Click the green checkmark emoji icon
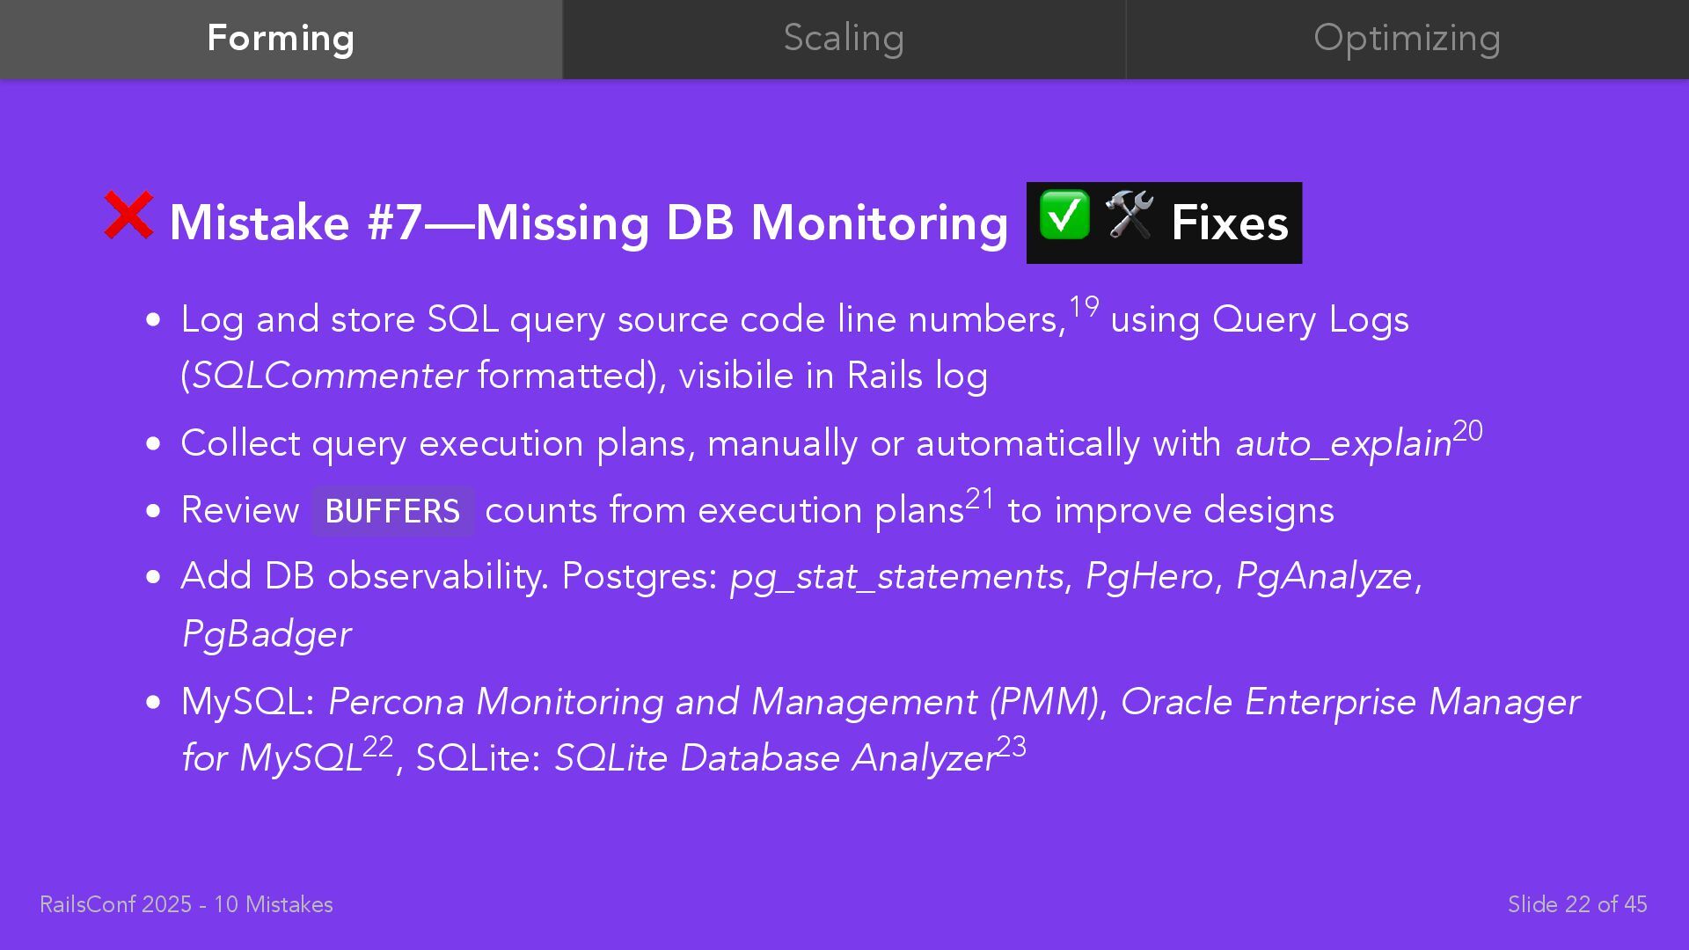The image size is (1689, 950). (1064, 215)
